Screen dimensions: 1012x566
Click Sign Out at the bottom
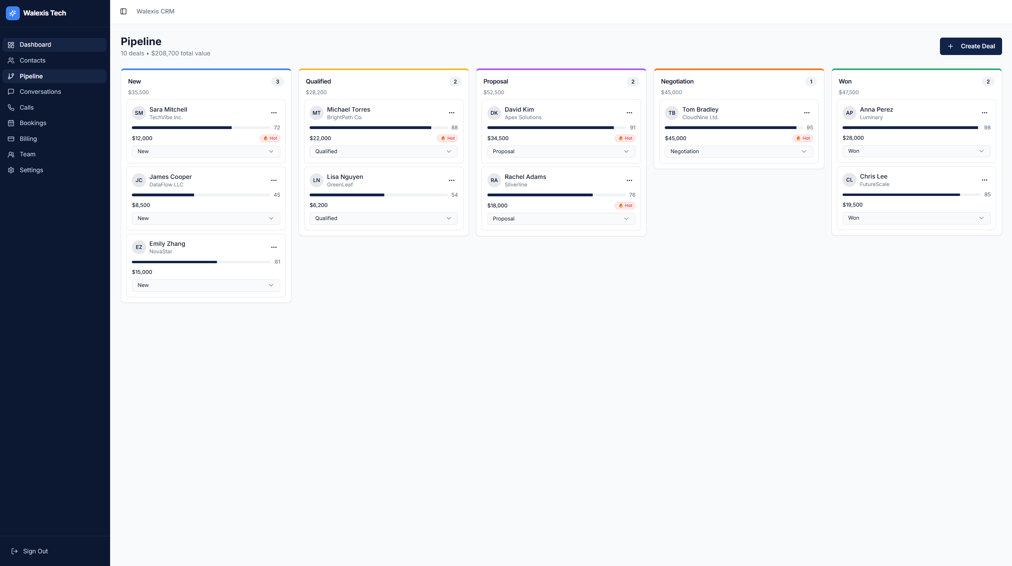pyautogui.click(x=35, y=551)
